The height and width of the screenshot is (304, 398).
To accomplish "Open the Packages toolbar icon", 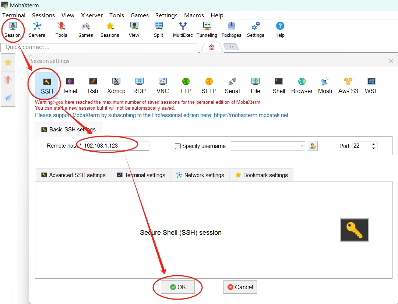I will coord(231,30).
